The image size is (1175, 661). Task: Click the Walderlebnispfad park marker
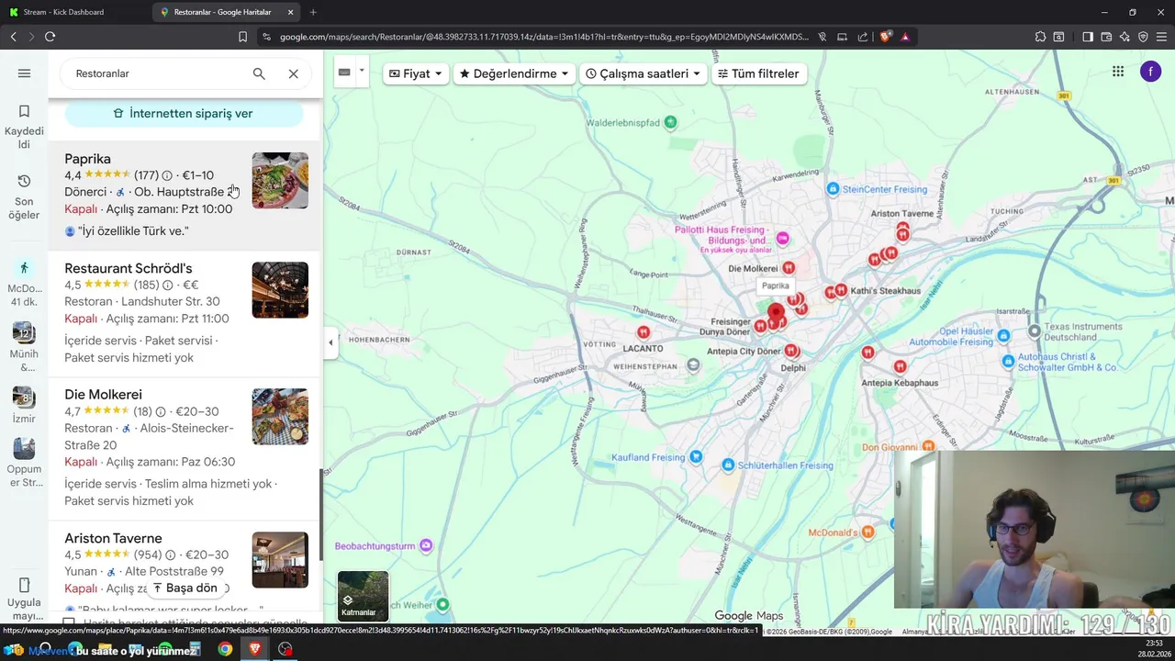[670, 122]
